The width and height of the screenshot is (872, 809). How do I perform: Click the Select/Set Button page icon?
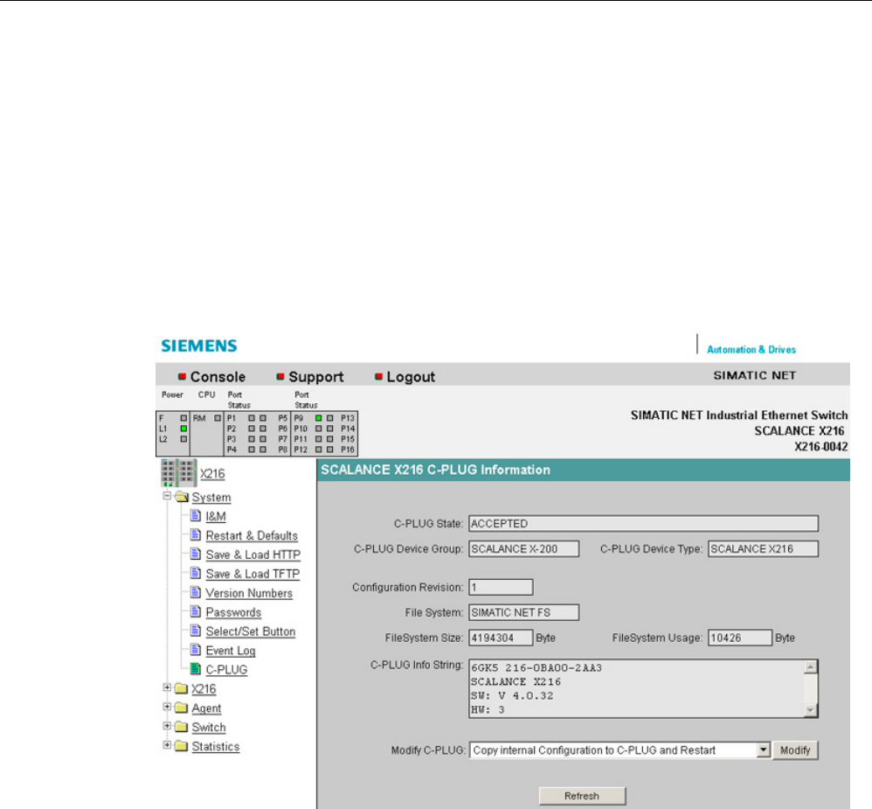click(x=195, y=631)
